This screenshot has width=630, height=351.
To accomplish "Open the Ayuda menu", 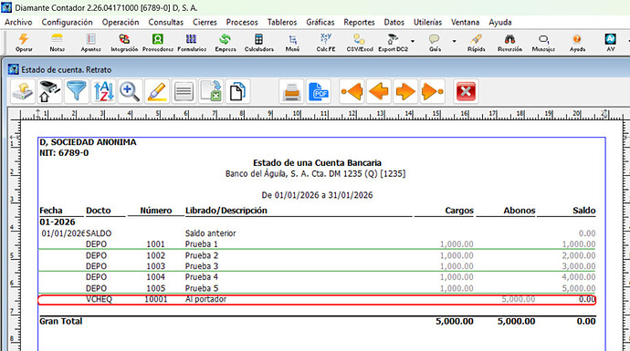I will [x=500, y=22].
